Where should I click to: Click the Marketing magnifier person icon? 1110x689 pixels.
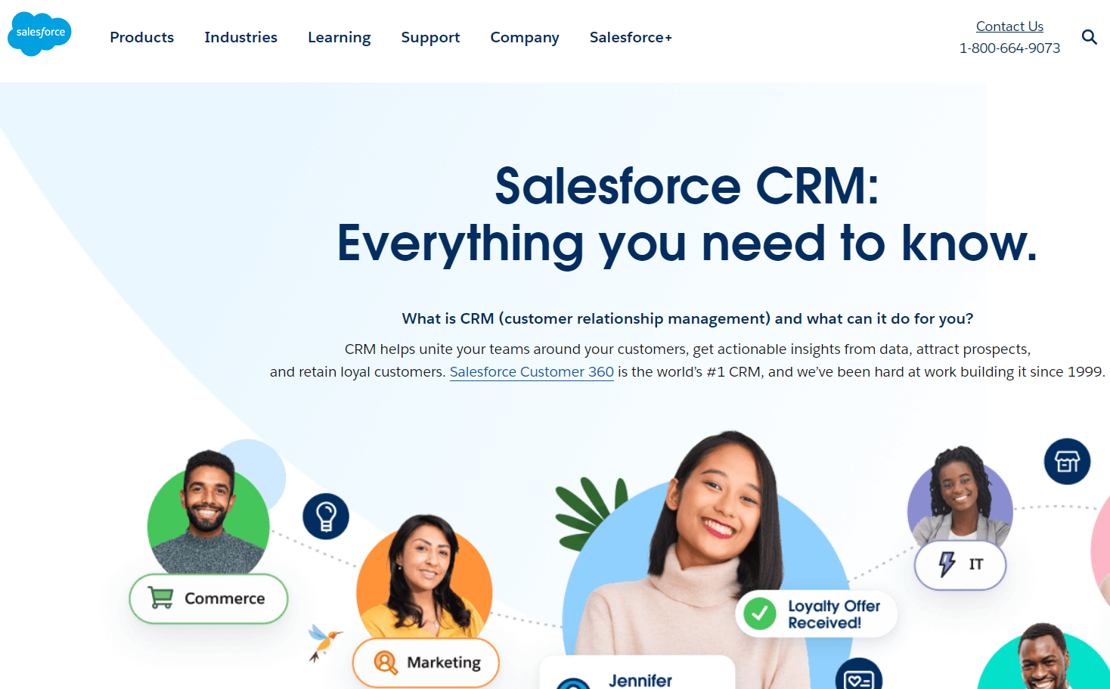coord(386,663)
